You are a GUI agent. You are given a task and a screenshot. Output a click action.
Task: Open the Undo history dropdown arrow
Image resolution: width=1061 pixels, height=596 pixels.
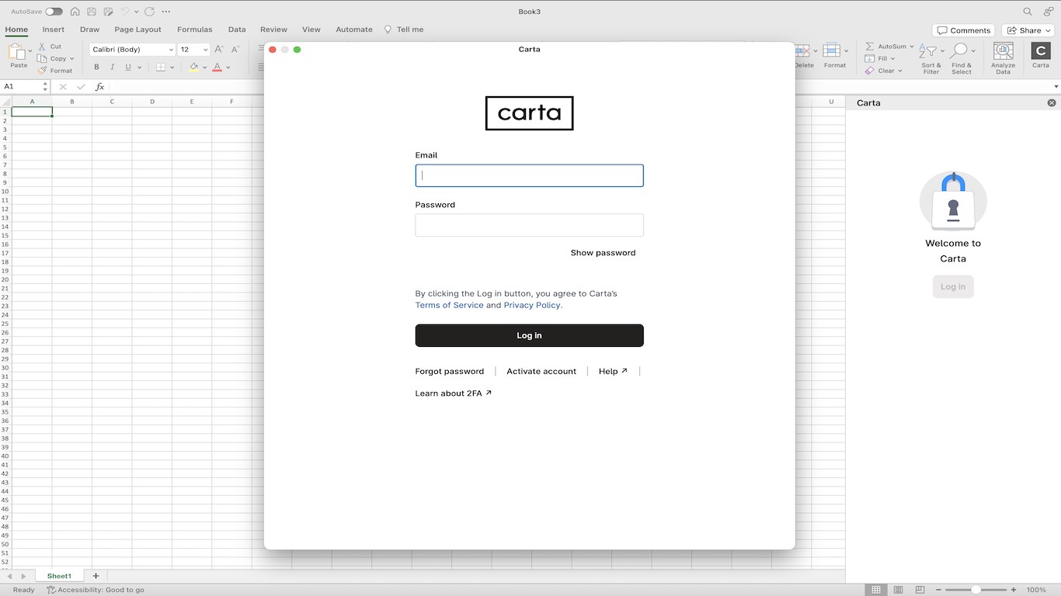click(136, 12)
